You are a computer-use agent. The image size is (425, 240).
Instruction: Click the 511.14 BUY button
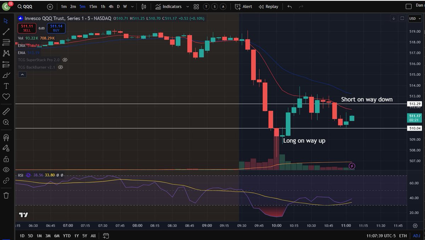pos(56,28)
